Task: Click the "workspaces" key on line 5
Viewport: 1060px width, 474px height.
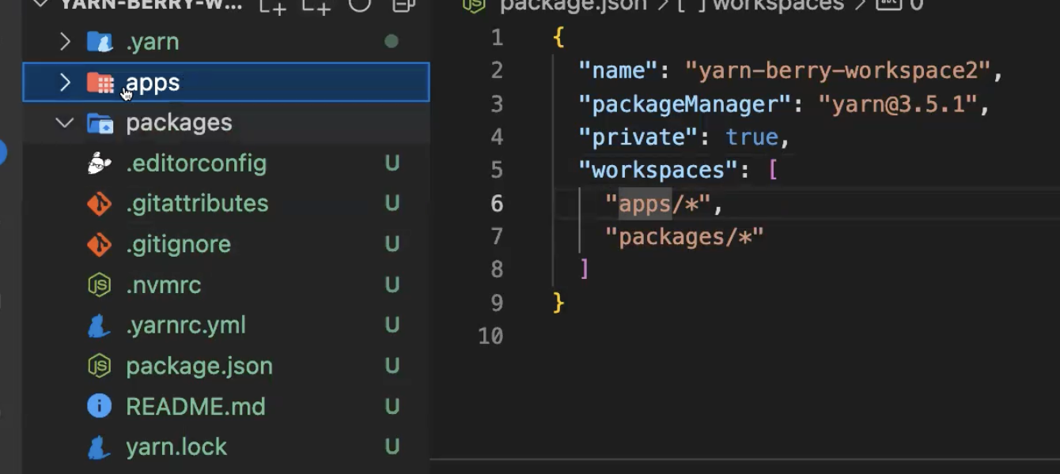Action: coord(658,171)
